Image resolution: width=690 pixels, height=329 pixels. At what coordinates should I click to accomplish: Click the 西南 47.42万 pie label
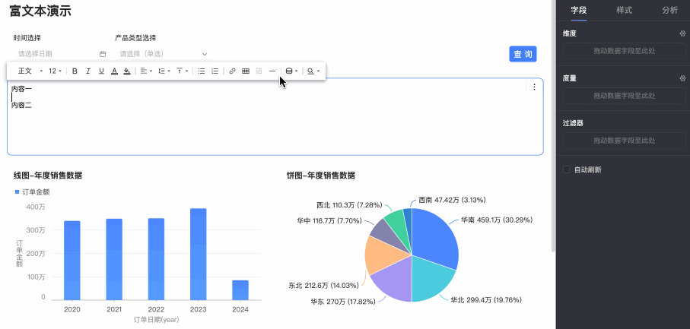[452, 200]
